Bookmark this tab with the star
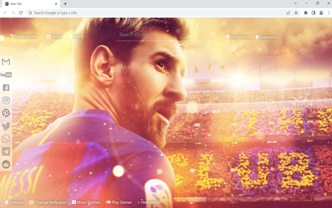This screenshot has height=208, width=332. click(296, 13)
